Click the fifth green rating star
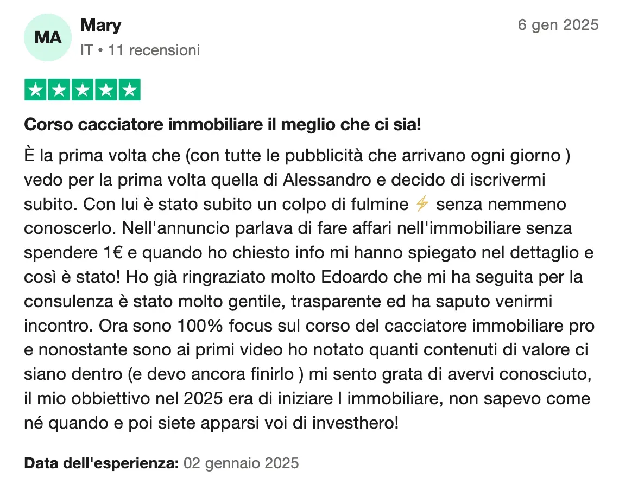The height and width of the screenshot is (484, 619). 129,90
